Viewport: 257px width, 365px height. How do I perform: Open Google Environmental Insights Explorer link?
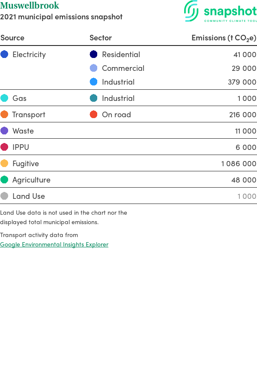[x=54, y=244]
